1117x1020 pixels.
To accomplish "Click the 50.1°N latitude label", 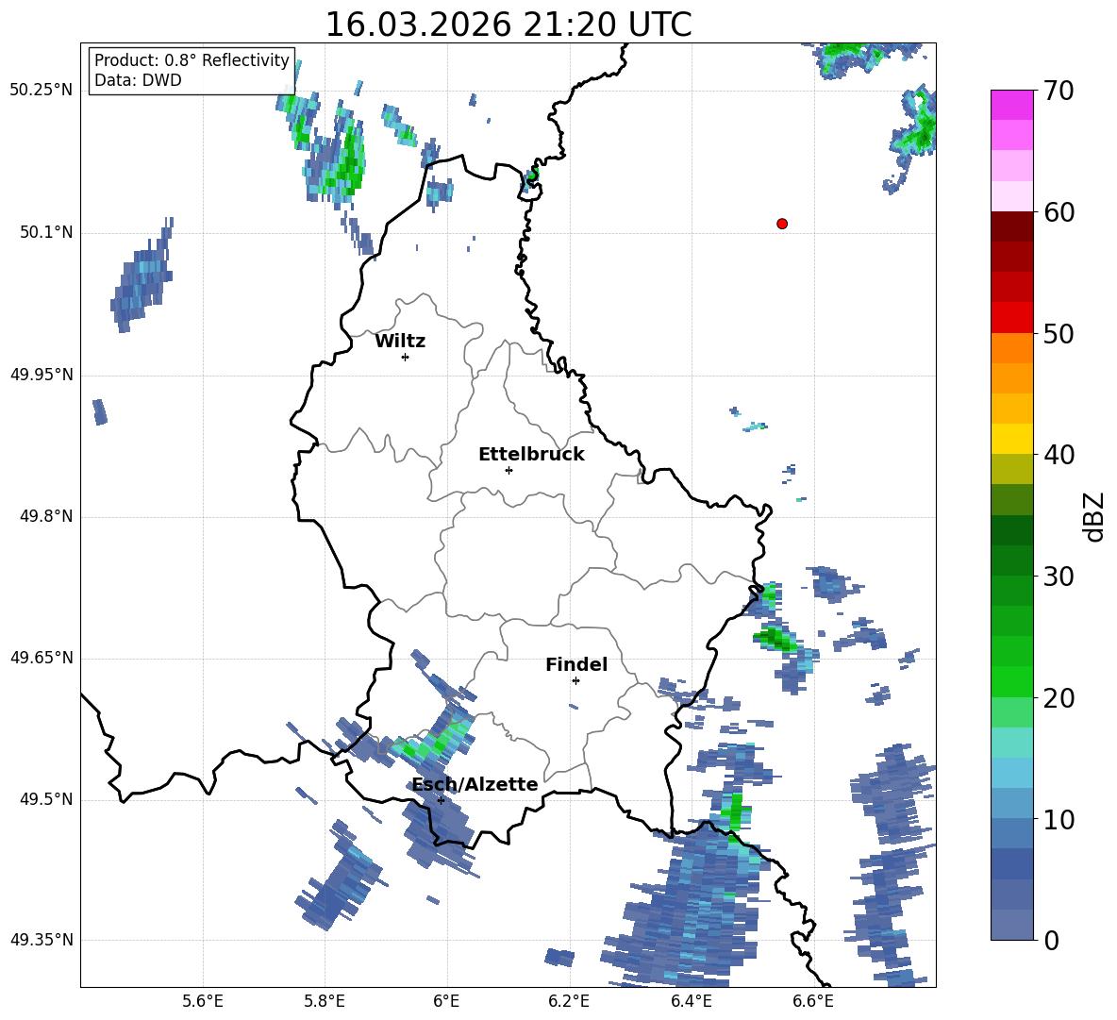I will [46, 232].
